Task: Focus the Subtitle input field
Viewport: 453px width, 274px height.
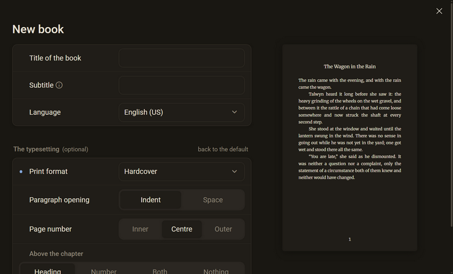Action: tap(182, 85)
